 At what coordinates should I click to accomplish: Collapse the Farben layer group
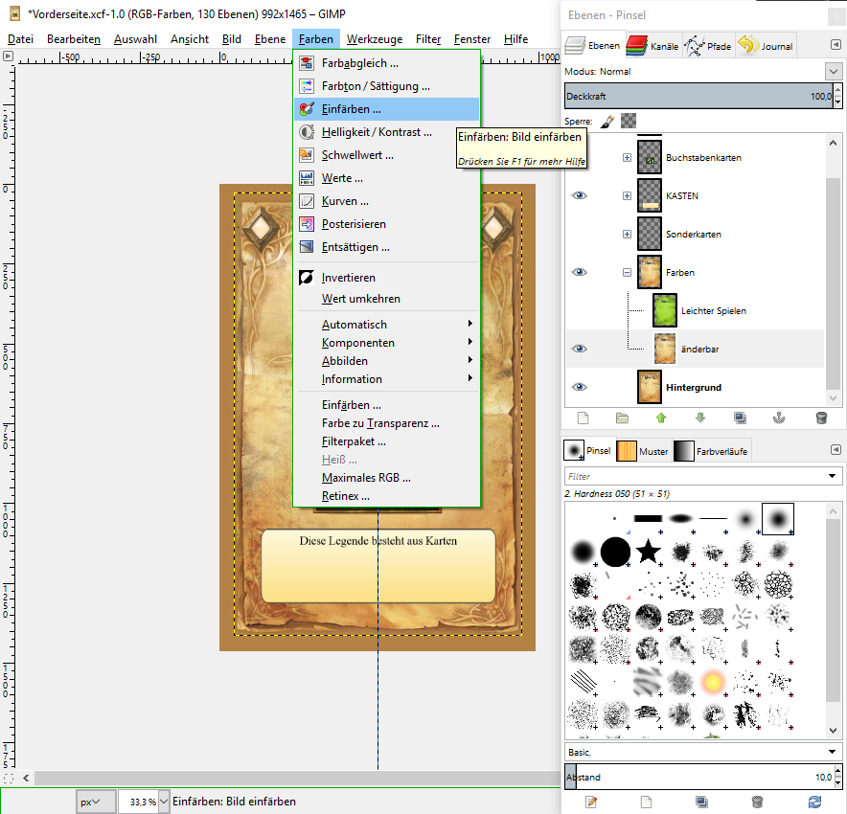point(627,272)
